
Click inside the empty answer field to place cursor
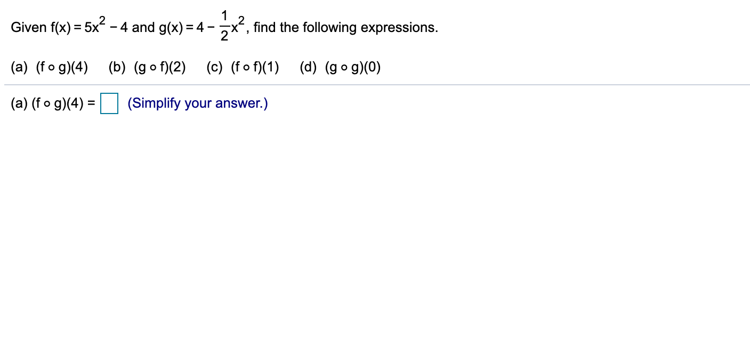[x=109, y=103]
